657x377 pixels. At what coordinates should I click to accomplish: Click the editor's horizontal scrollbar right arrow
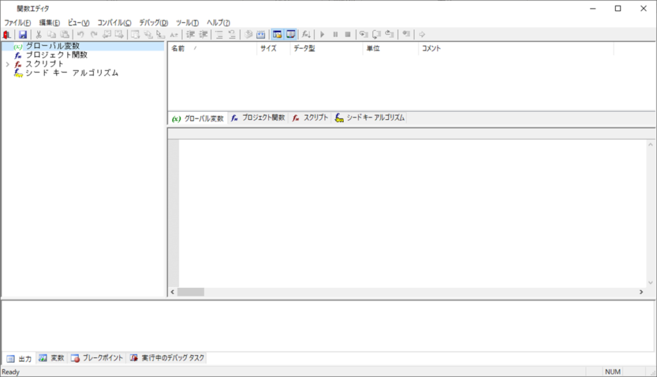point(641,292)
